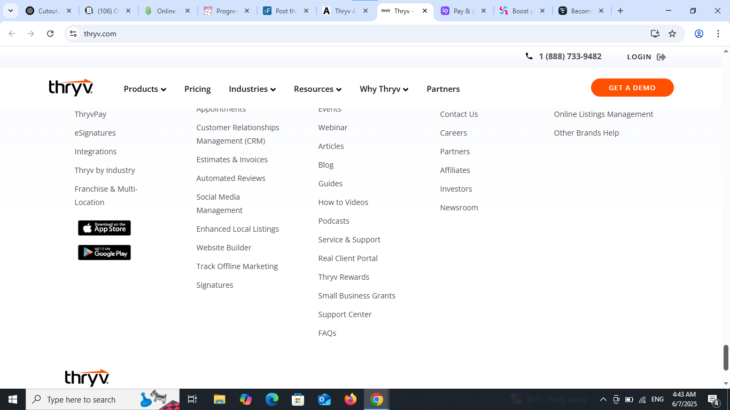Open eSignatures footer link
This screenshot has width=730, height=410.
point(95,133)
